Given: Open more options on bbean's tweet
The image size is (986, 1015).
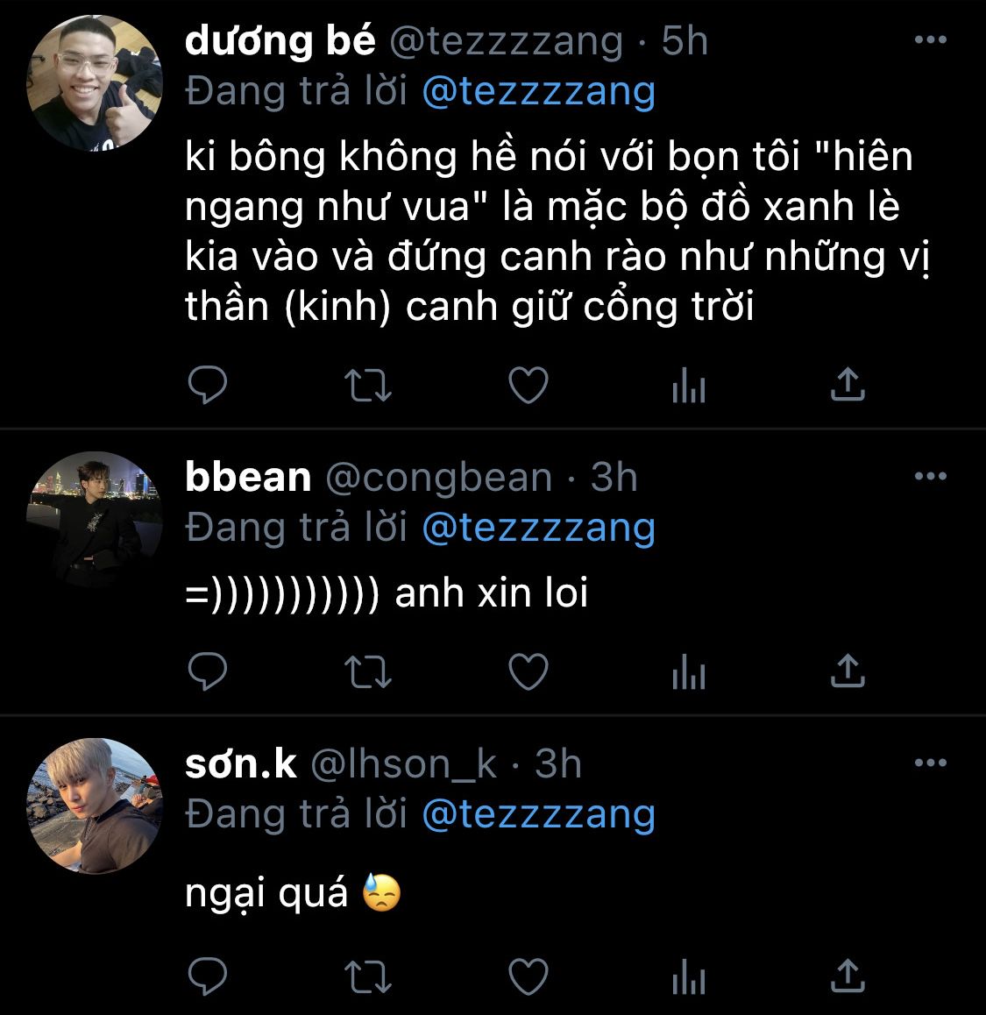Looking at the screenshot, I should 930,477.
